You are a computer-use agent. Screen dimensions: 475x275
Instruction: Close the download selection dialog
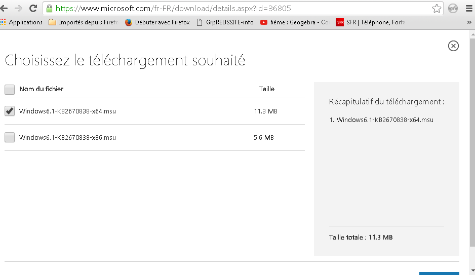453,46
